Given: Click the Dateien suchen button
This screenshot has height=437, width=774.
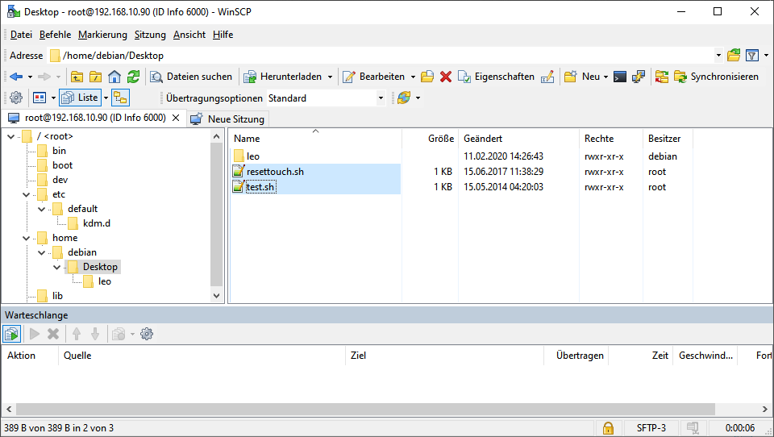Looking at the screenshot, I should tap(192, 77).
